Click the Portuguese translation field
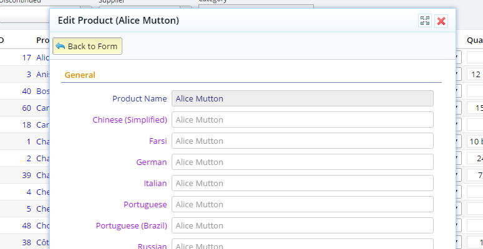483x249 pixels. pos(303,204)
